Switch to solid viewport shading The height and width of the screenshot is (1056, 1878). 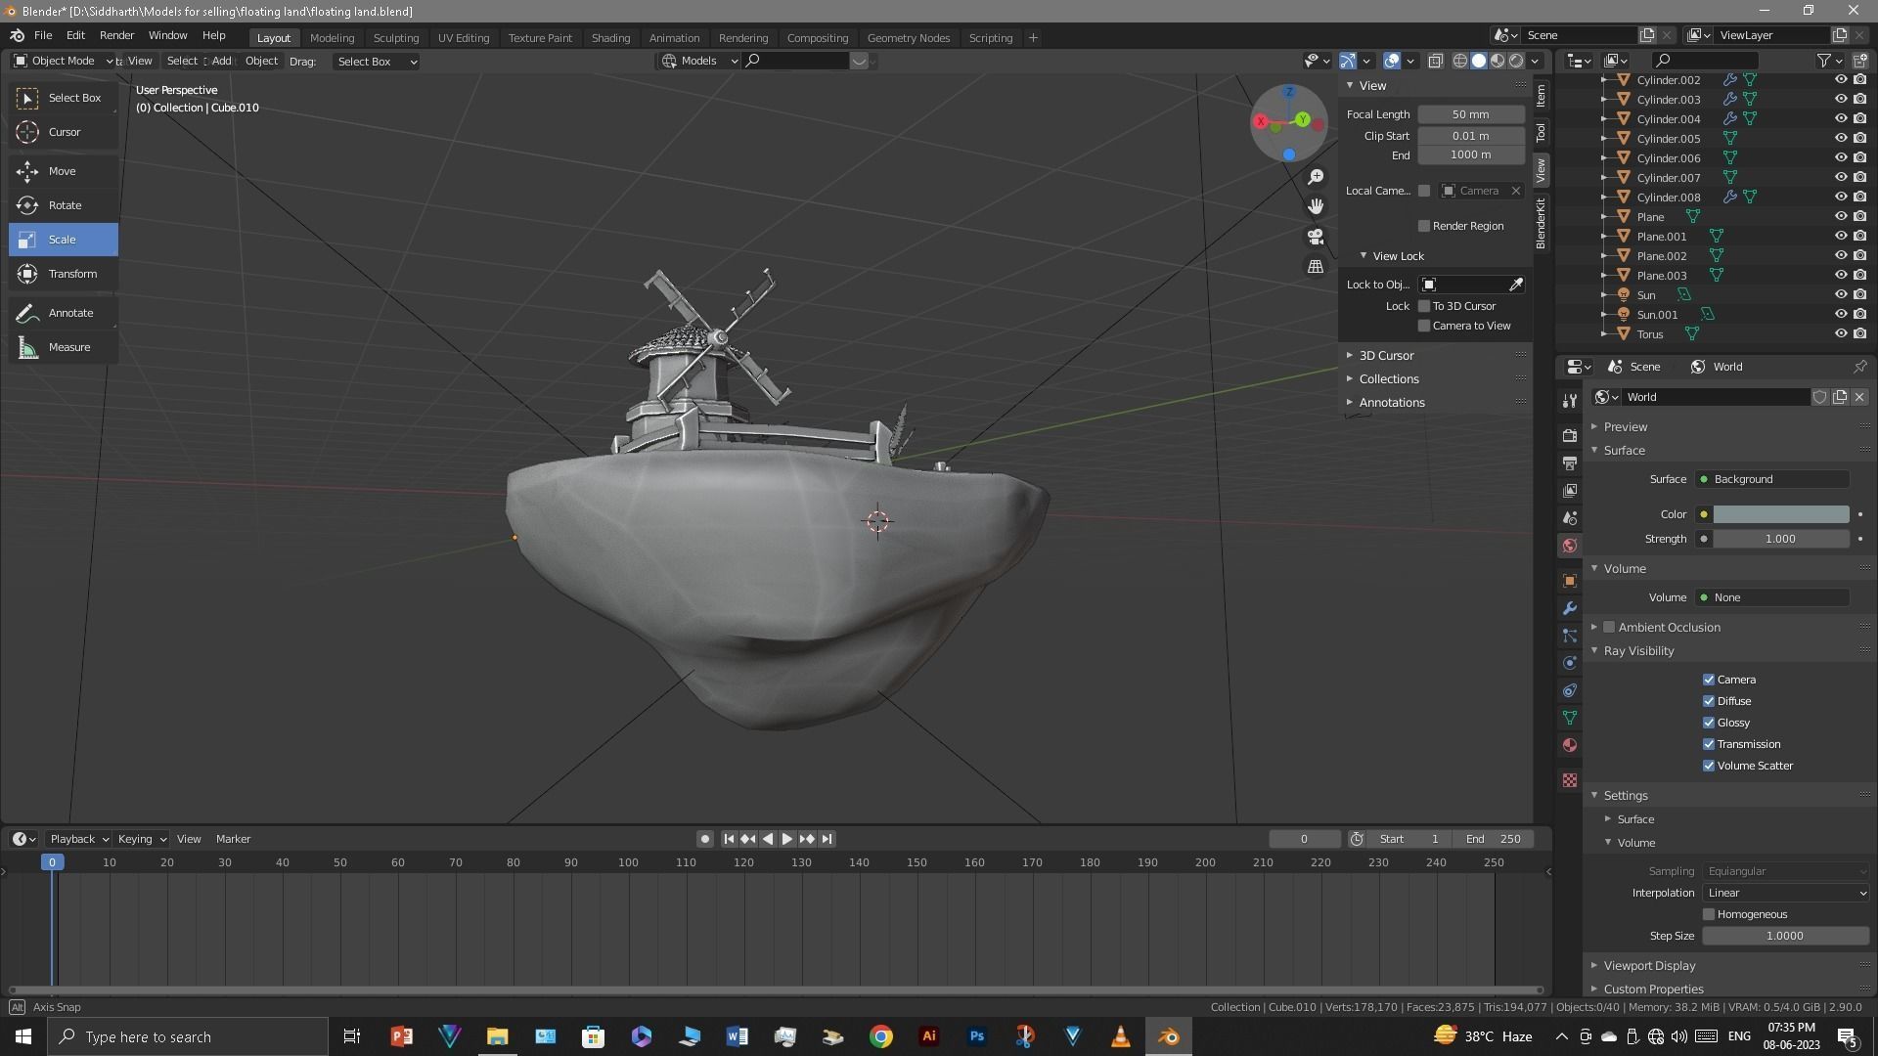click(1479, 61)
